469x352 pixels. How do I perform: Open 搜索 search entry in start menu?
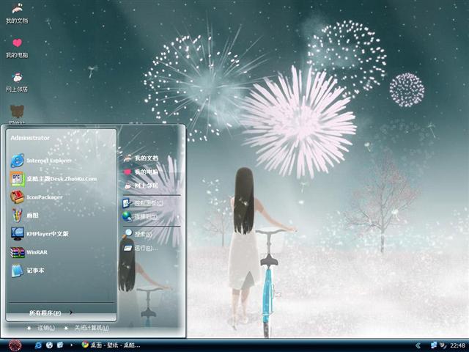click(139, 234)
